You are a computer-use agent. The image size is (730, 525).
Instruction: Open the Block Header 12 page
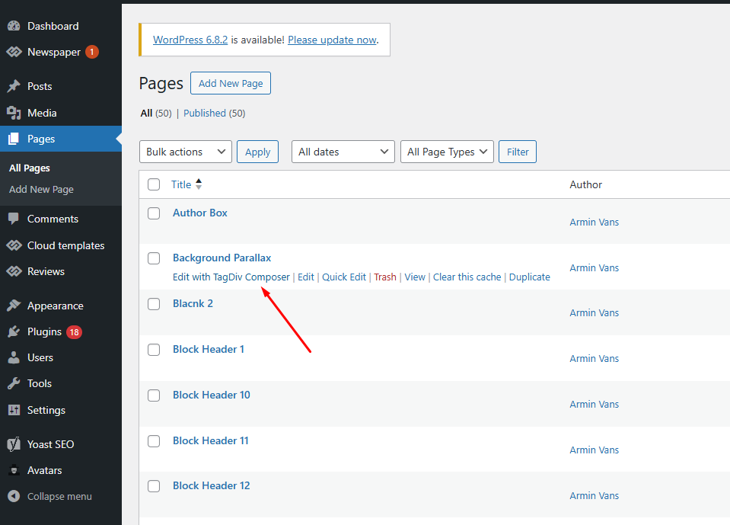212,486
